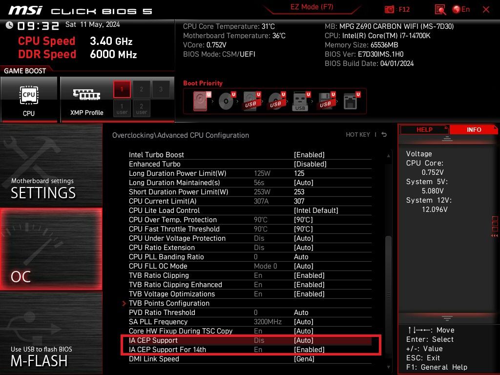Click the settings list scrollbar thumb
The width and height of the screenshot is (500, 375).
click(388, 295)
